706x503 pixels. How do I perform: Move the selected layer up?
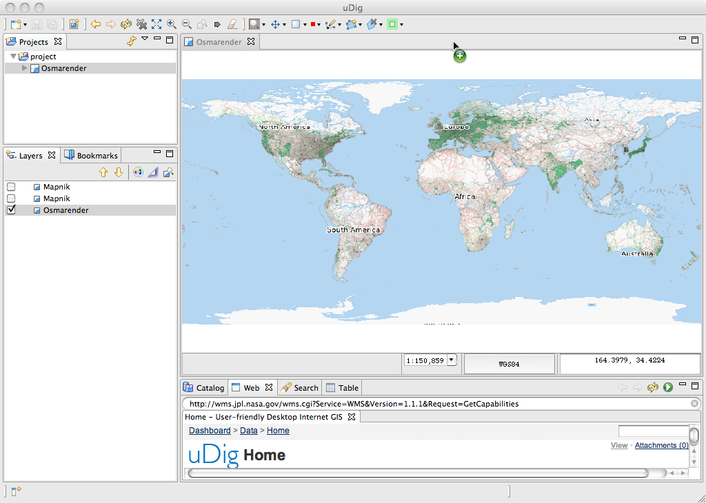(x=103, y=172)
